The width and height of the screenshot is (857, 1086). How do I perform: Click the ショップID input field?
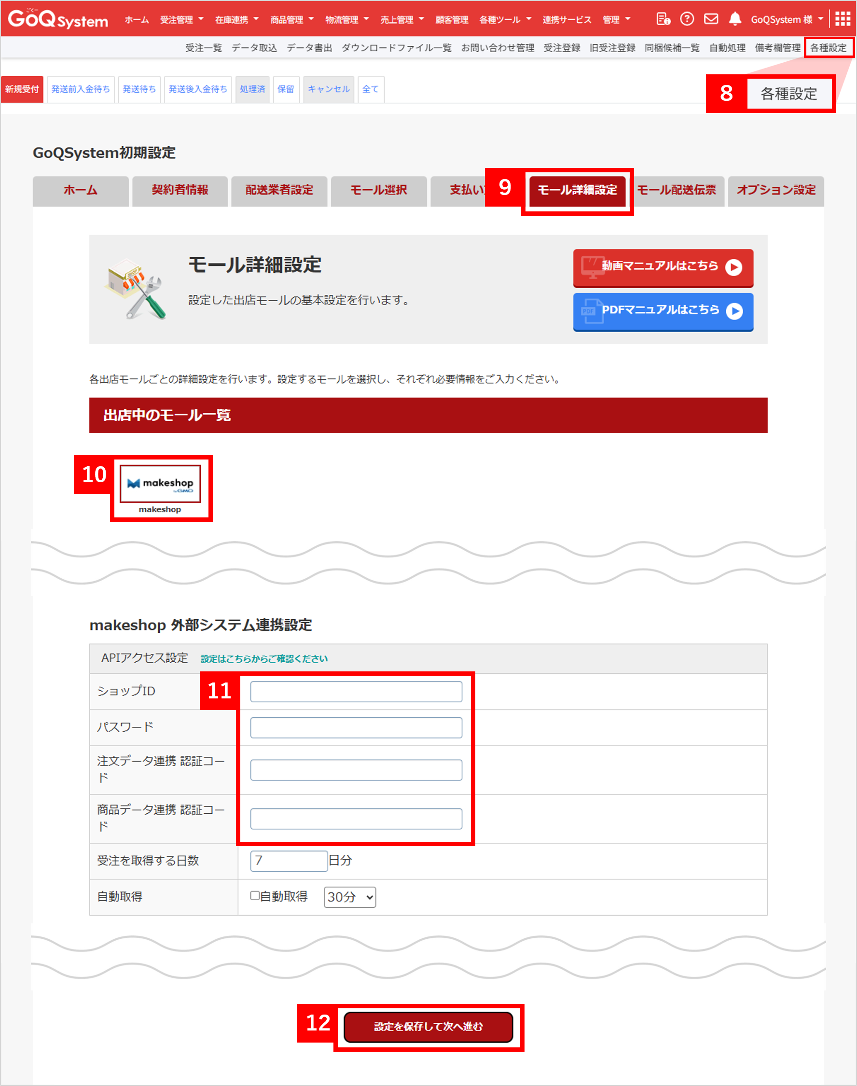(x=356, y=692)
